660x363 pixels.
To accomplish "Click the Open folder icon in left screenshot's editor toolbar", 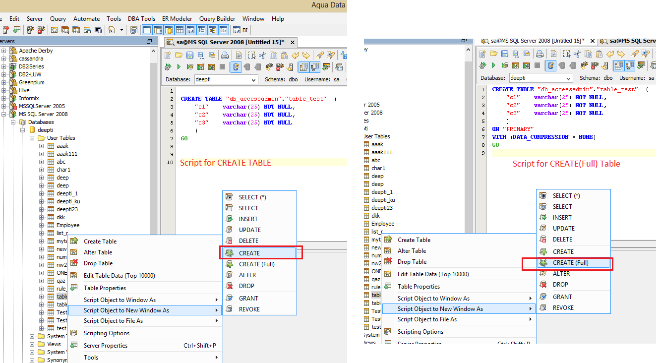I will pos(178,55).
